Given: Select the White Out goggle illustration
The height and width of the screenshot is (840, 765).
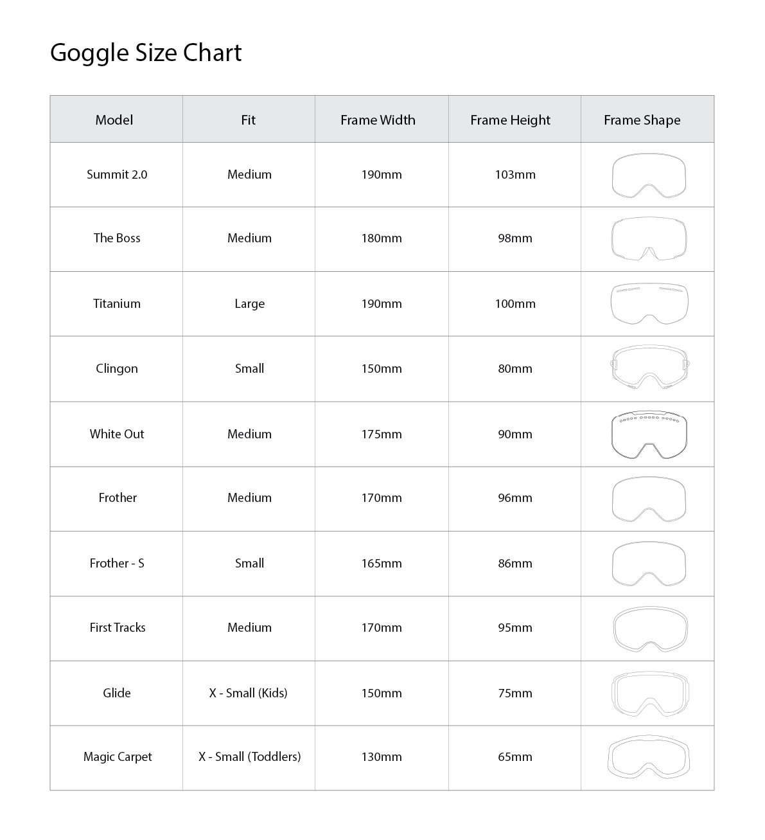Looking at the screenshot, I should click(x=649, y=434).
